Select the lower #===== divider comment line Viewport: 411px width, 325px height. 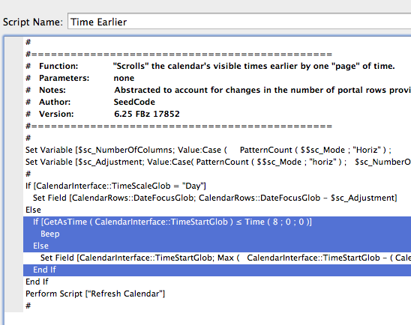click(217, 126)
